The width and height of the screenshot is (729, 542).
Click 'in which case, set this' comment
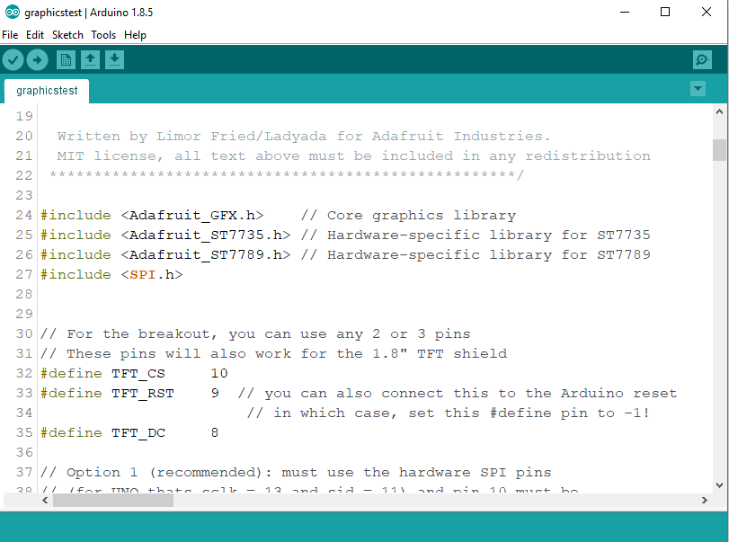[449, 413]
